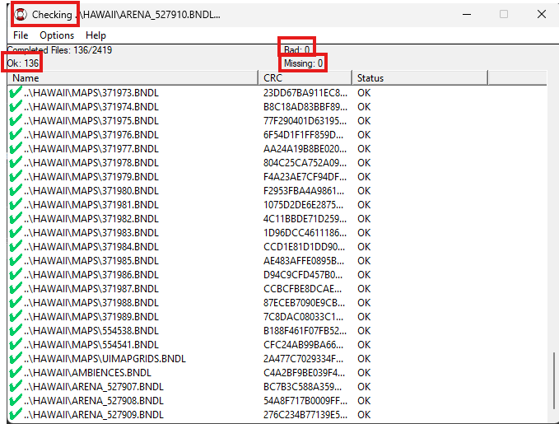
Task: Click green checkmark beside UIMAPGRIDS.BNDL
Action: pyautogui.click(x=16, y=359)
